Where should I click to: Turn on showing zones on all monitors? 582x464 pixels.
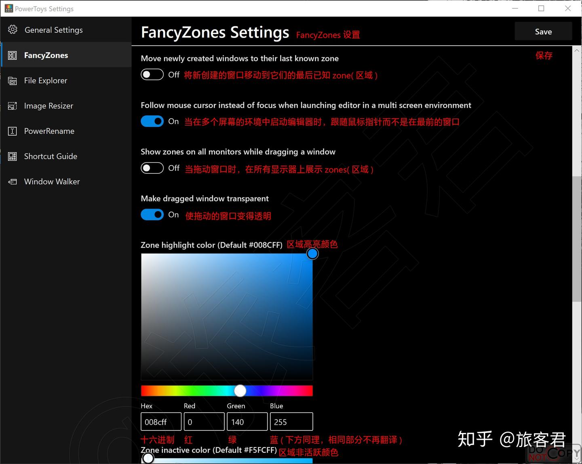[152, 168]
